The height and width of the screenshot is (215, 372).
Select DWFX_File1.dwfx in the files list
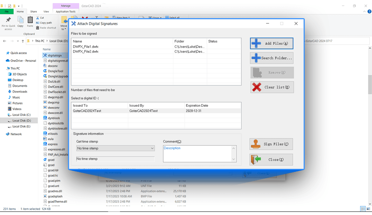(x=85, y=46)
